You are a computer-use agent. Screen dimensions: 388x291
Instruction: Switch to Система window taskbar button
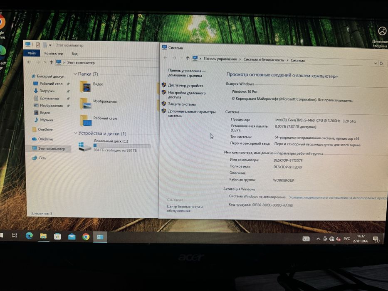(100, 237)
